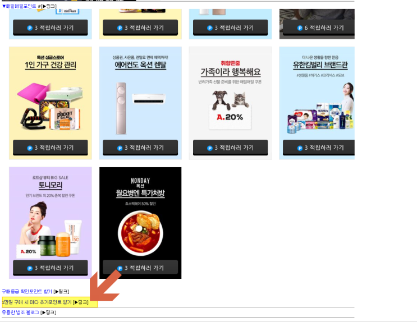Open the 유용한병조 블로그 link

tap(20, 312)
